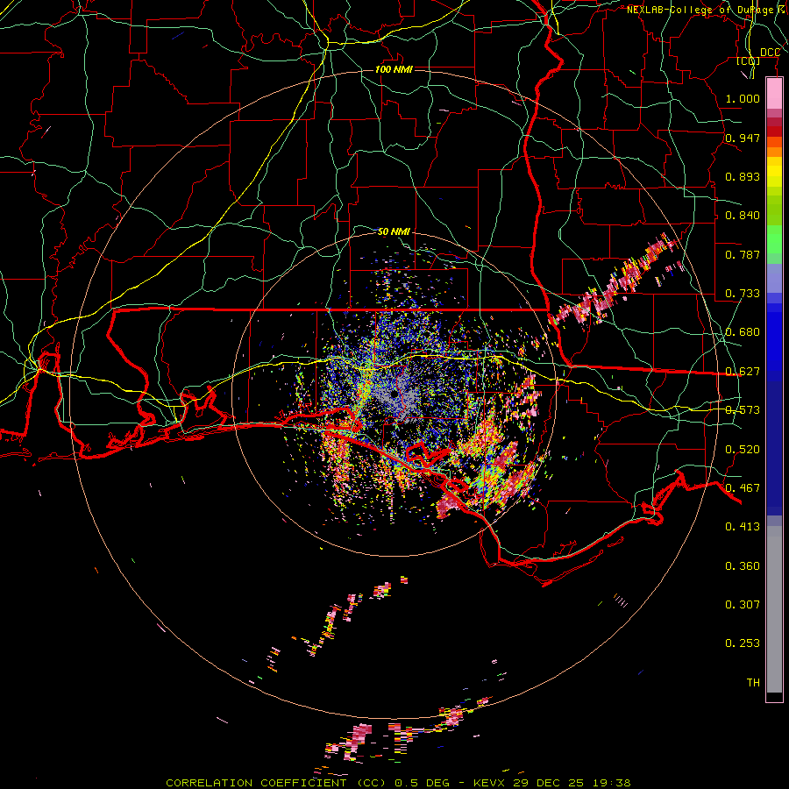Click the 0.947 legend value
The image size is (789, 789).
(743, 138)
